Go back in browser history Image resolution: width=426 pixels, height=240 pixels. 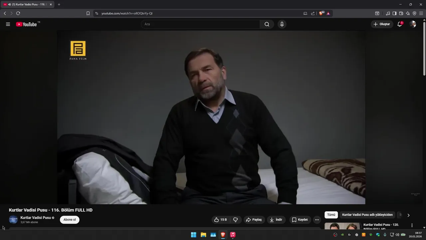(5, 13)
